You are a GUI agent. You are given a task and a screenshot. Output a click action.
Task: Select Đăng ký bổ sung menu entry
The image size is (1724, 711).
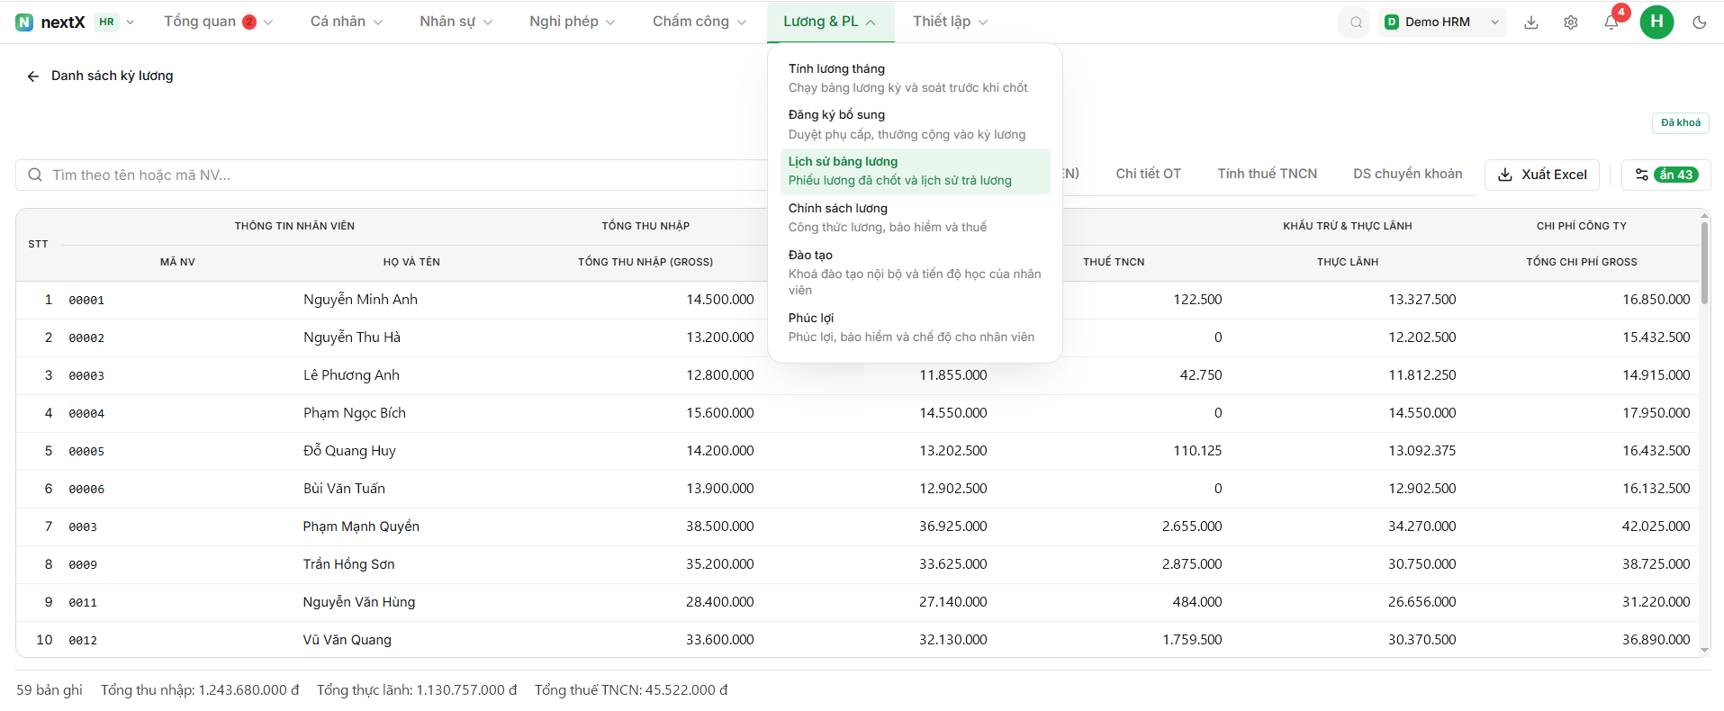[x=915, y=125]
